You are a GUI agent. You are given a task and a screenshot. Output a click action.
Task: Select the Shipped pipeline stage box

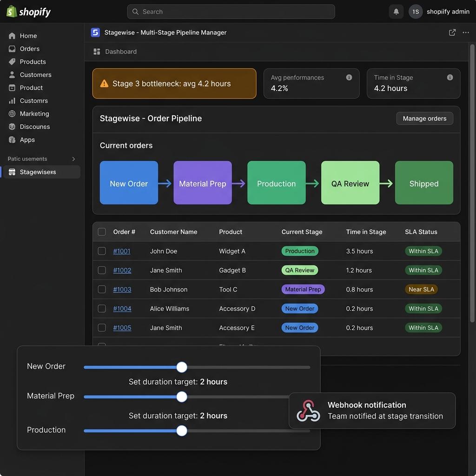pyautogui.click(x=424, y=182)
